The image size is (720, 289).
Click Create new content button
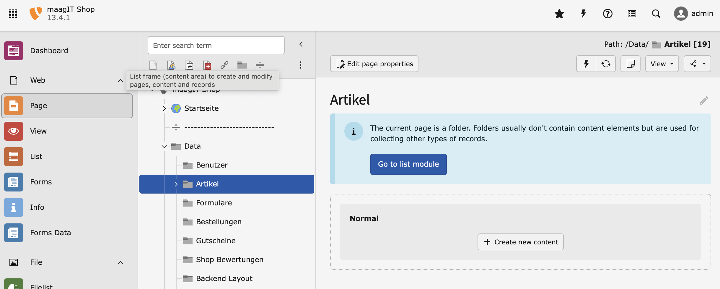(x=520, y=242)
